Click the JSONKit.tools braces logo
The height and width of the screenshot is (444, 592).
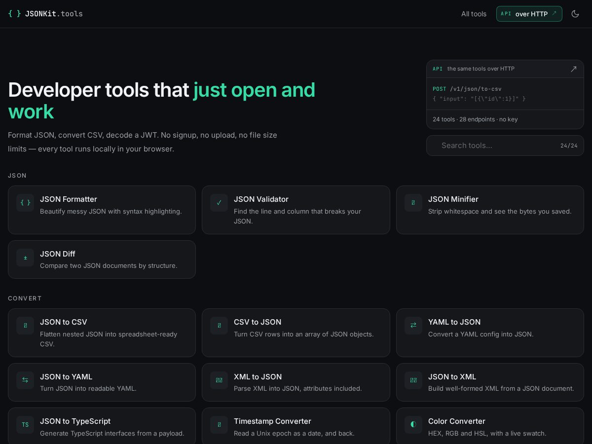click(15, 14)
